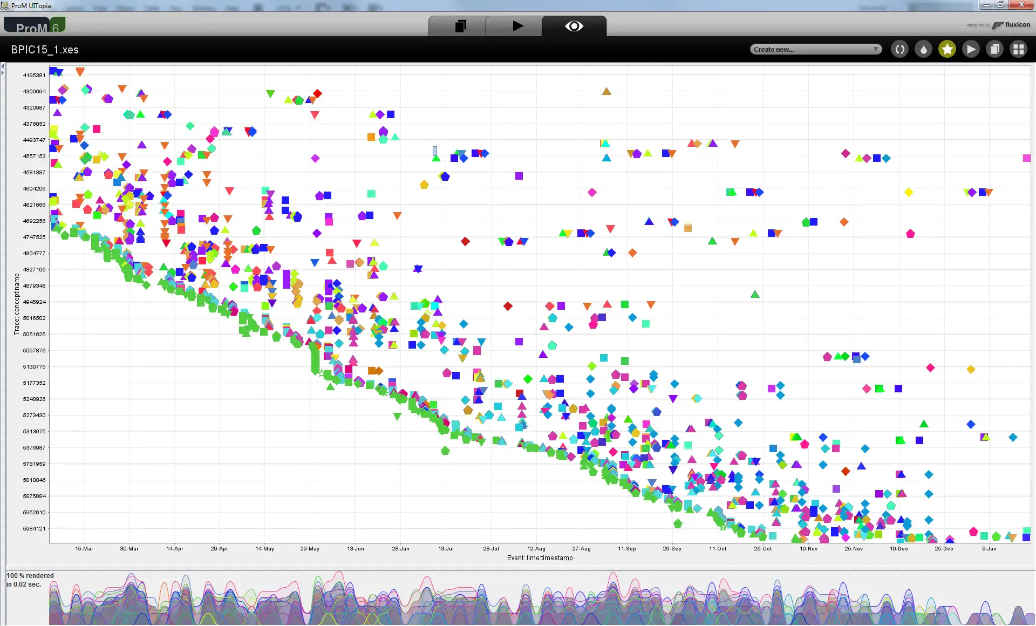The height and width of the screenshot is (626, 1036).
Task: Click the density overview timeline at bottom
Action: tap(540, 599)
